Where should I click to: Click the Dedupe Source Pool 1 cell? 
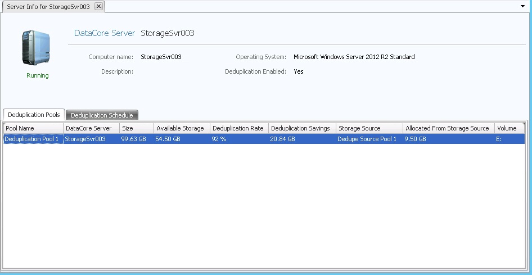point(367,139)
